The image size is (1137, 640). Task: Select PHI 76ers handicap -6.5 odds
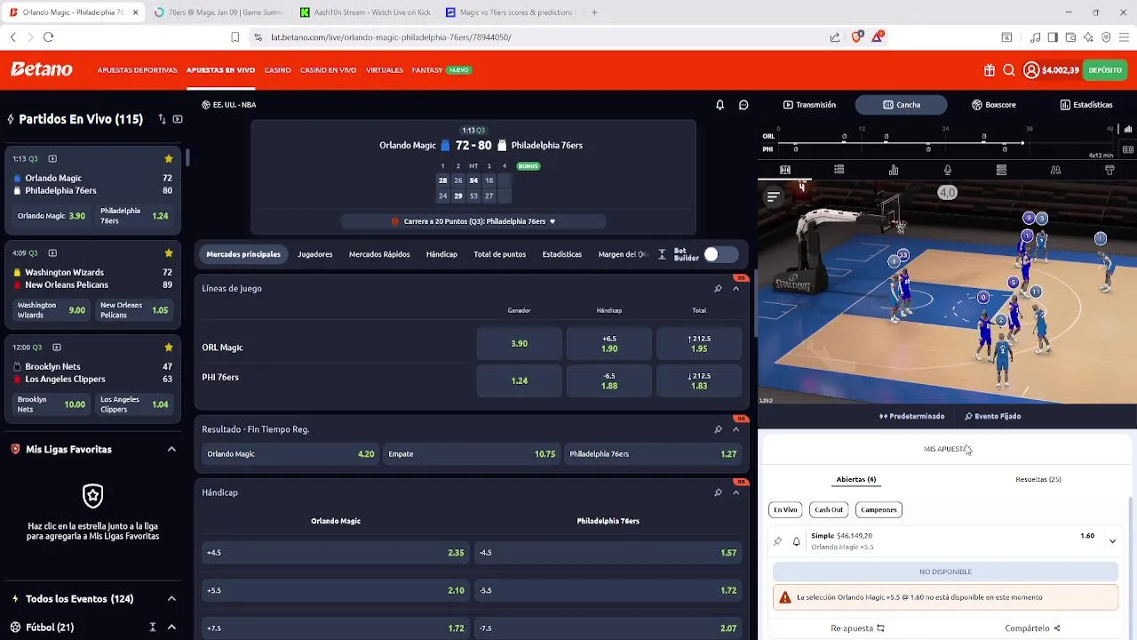[x=609, y=380]
